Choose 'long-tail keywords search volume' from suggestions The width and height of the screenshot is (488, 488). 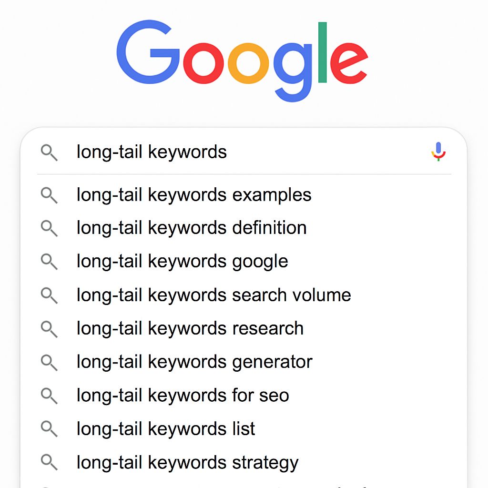pyautogui.click(x=213, y=295)
